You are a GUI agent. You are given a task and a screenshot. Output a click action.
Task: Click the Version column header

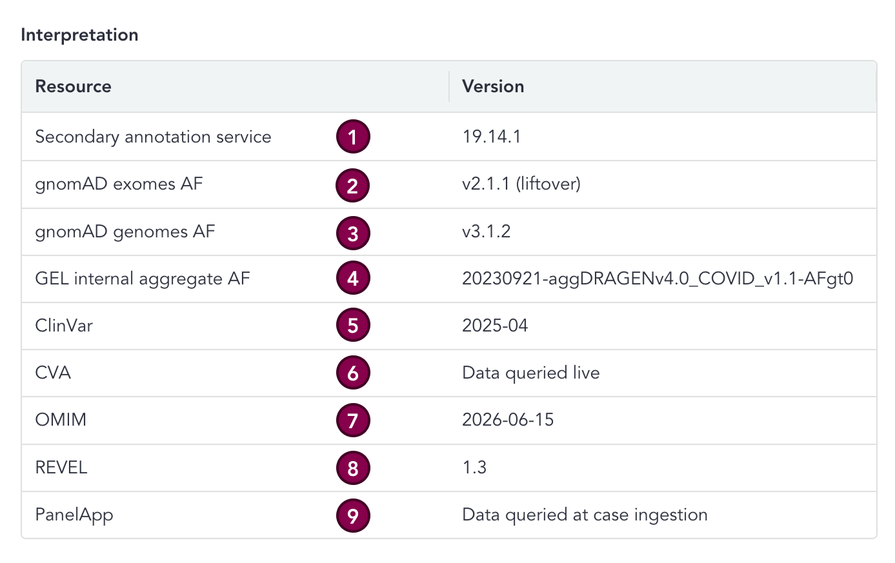[493, 86]
